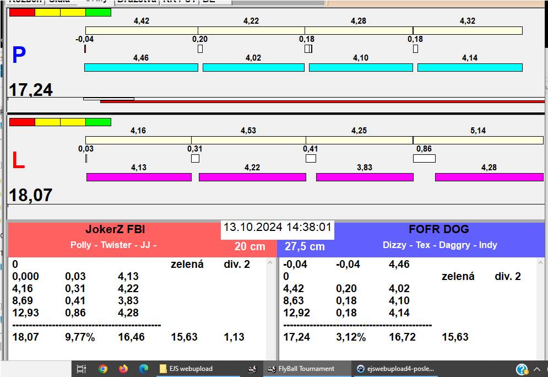Screen dimensions: 548x377
Task: Click the FOFR DOG team header
Action: tap(438, 229)
